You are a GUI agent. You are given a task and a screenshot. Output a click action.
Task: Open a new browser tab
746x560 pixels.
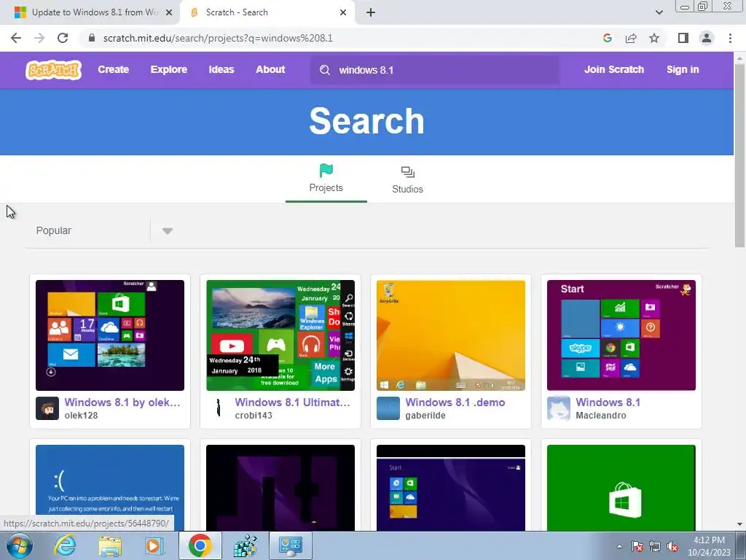click(x=371, y=12)
